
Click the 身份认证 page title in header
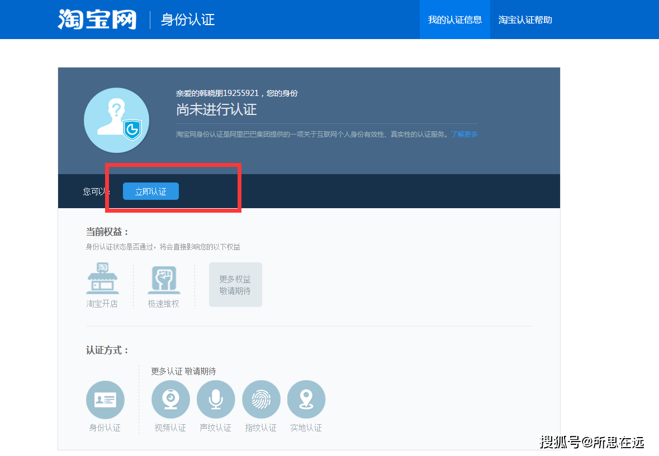188,20
